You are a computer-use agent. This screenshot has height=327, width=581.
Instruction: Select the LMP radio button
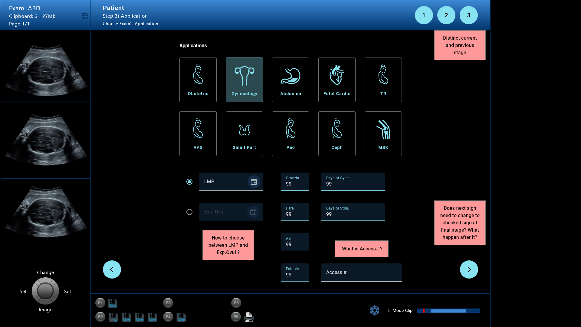(189, 182)
